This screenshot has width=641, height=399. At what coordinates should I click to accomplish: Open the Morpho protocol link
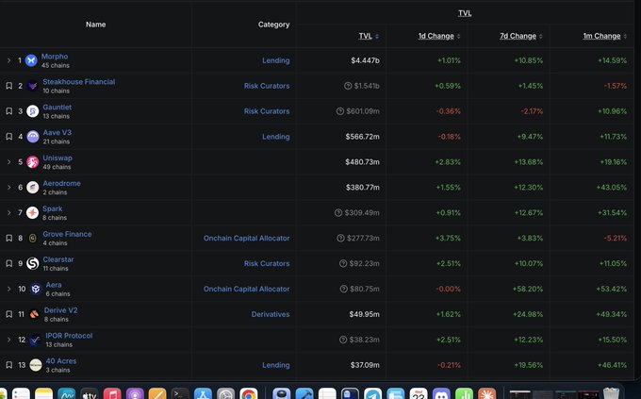click(x=55, y=57)
